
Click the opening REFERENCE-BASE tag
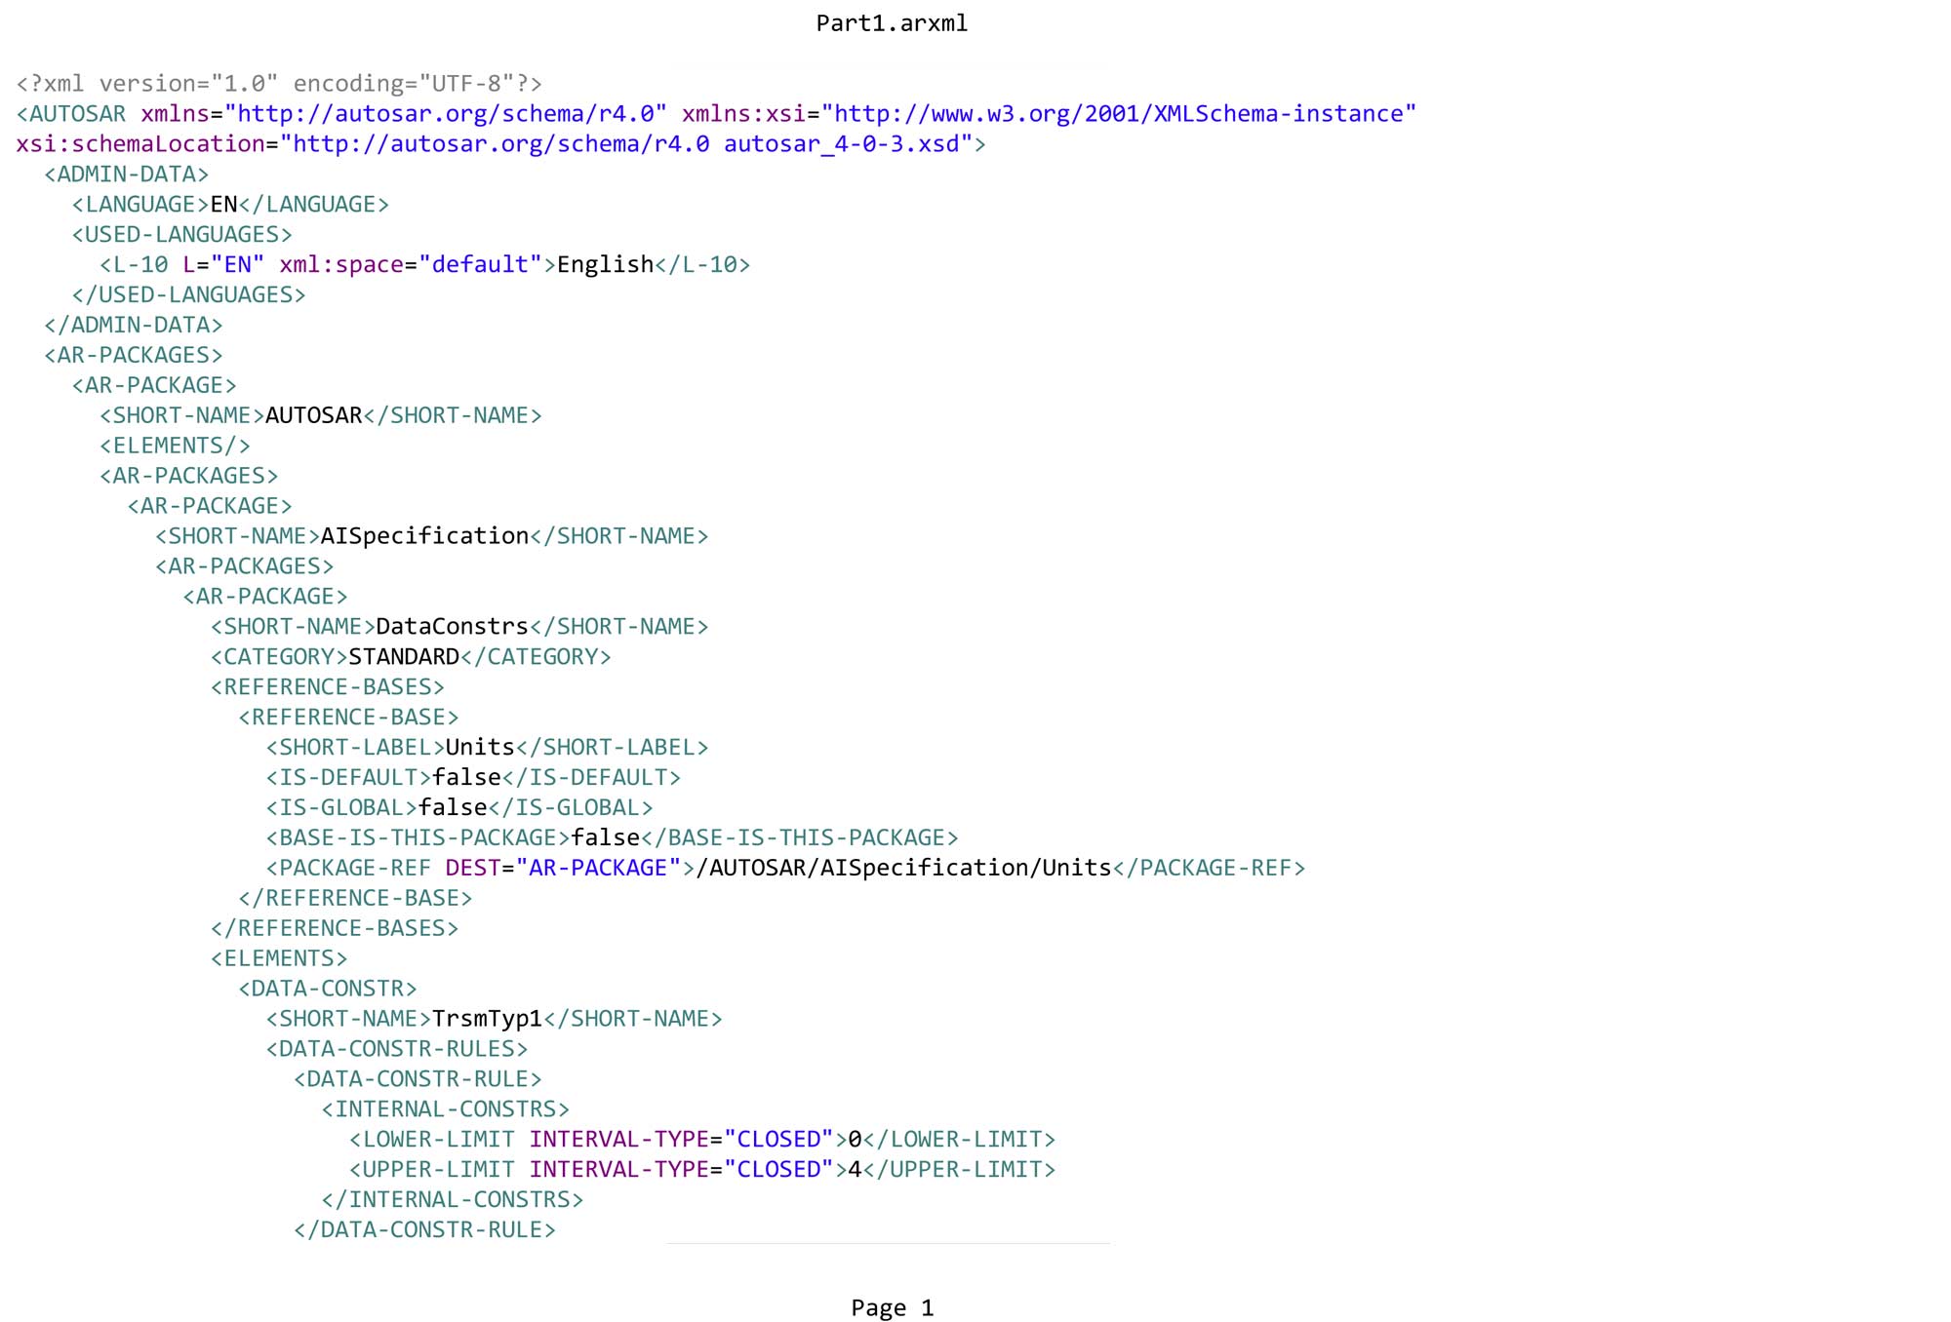pos(349,719)
